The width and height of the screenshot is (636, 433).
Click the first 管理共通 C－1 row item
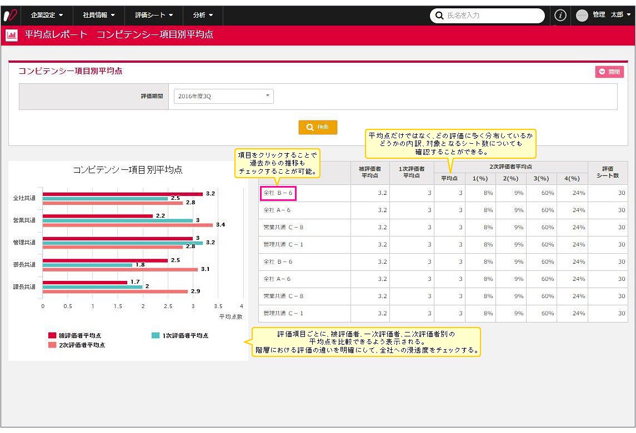283,244
